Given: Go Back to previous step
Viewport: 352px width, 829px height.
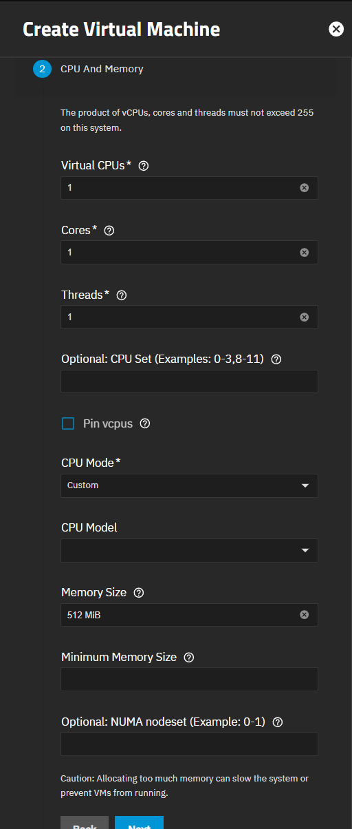Looking at the screenshot, I should 85,823.
